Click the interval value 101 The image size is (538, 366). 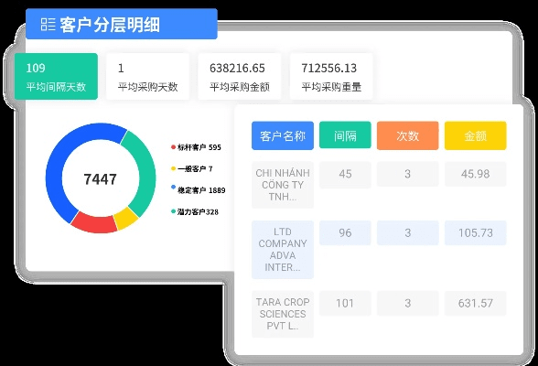click(x=345, y=303)
